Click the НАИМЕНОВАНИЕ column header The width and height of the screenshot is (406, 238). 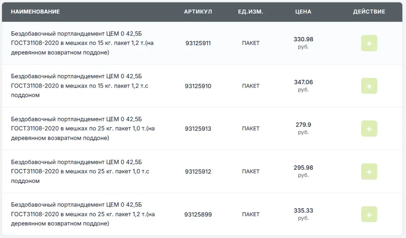[x=35, y=12]
